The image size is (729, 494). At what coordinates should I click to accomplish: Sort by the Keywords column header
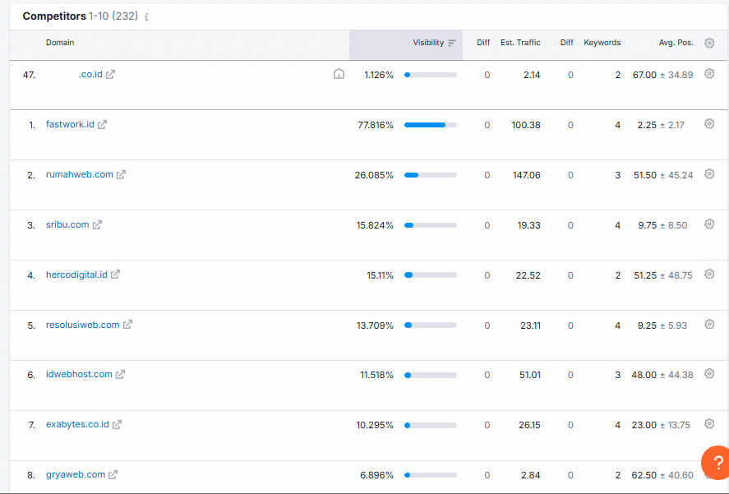click(x=602, y=43)
